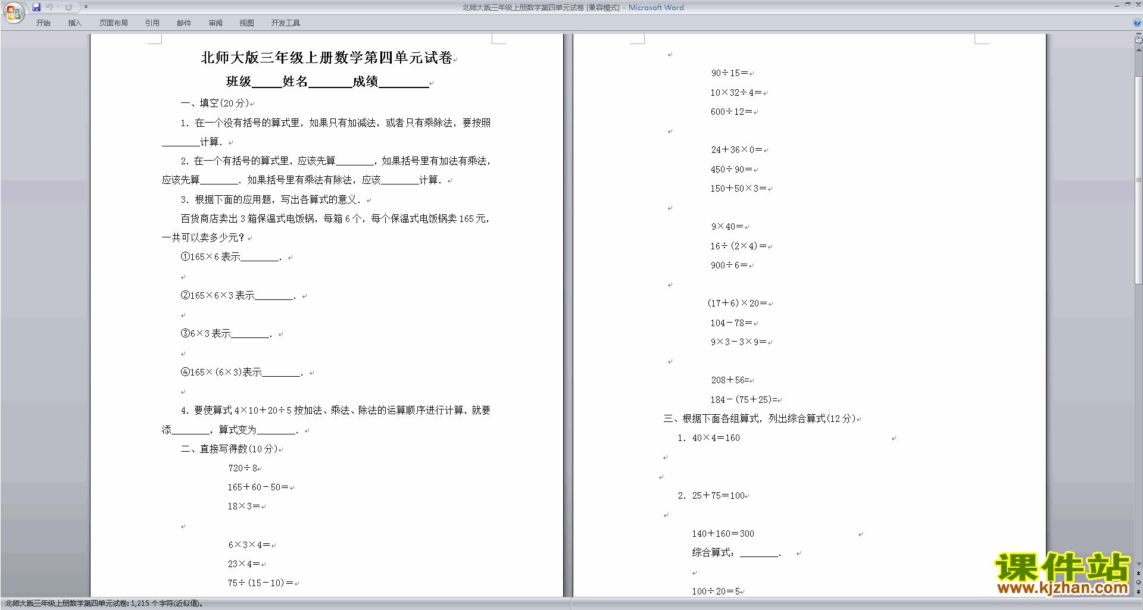Image resolution: width=1143 pixels, height=610 pixels.
Task: Click the line ④165×(6×3)表示
Action: pos(242,373)
